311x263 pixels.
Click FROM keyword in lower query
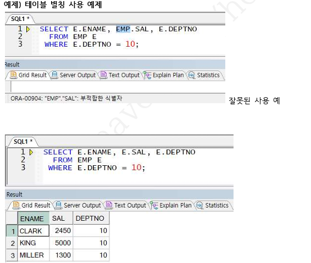(x=63, y=160)
